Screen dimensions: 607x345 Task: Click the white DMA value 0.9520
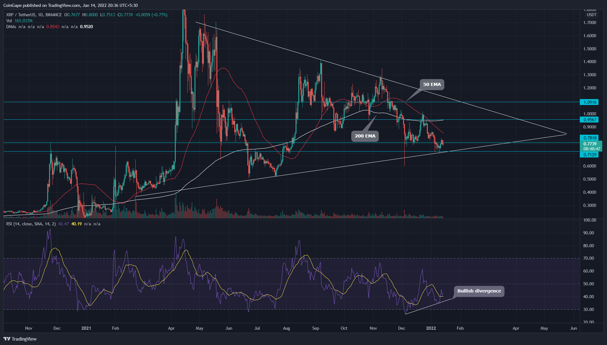pyautogui.click(x=86, y=27)
